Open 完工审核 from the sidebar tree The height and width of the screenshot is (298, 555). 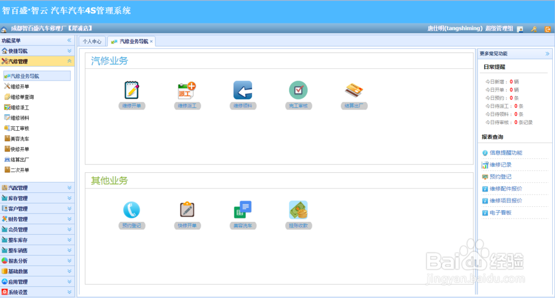pyautogui.click(x=20, y=128)
